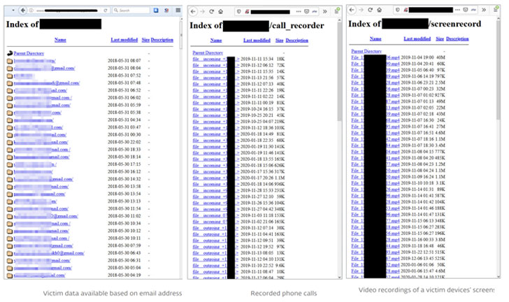This screenshot has width=509, height=302.
Task: Sort by Description in screenrecord window
Action: pos(457,38)
